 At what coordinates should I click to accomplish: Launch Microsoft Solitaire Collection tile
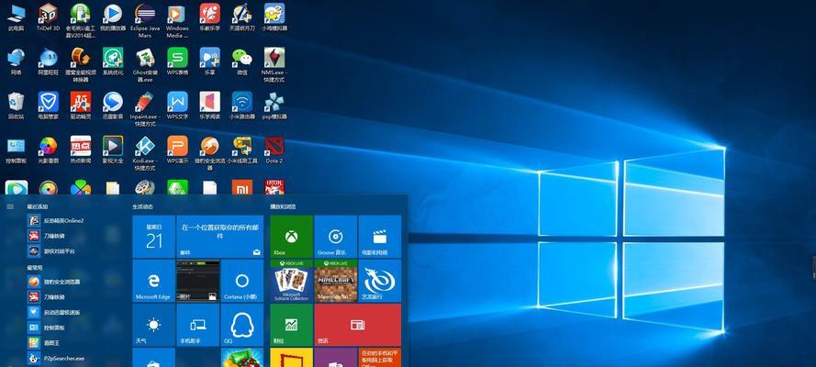(292, 281)
